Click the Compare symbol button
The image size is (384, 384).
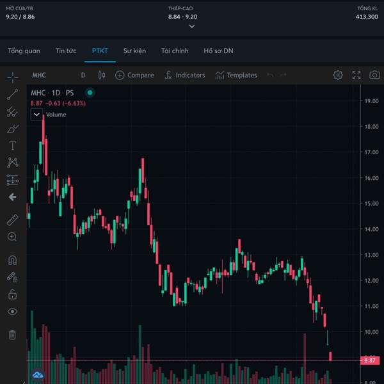pos(134,75)
